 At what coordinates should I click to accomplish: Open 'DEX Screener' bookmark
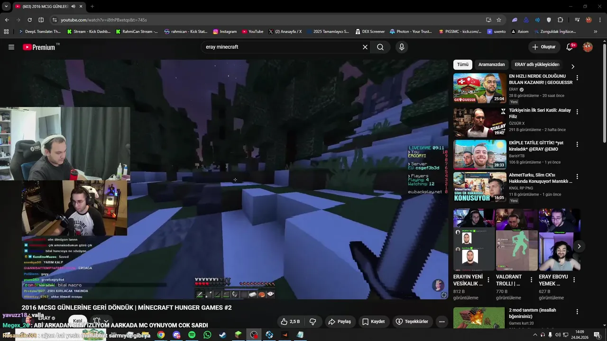370,32
